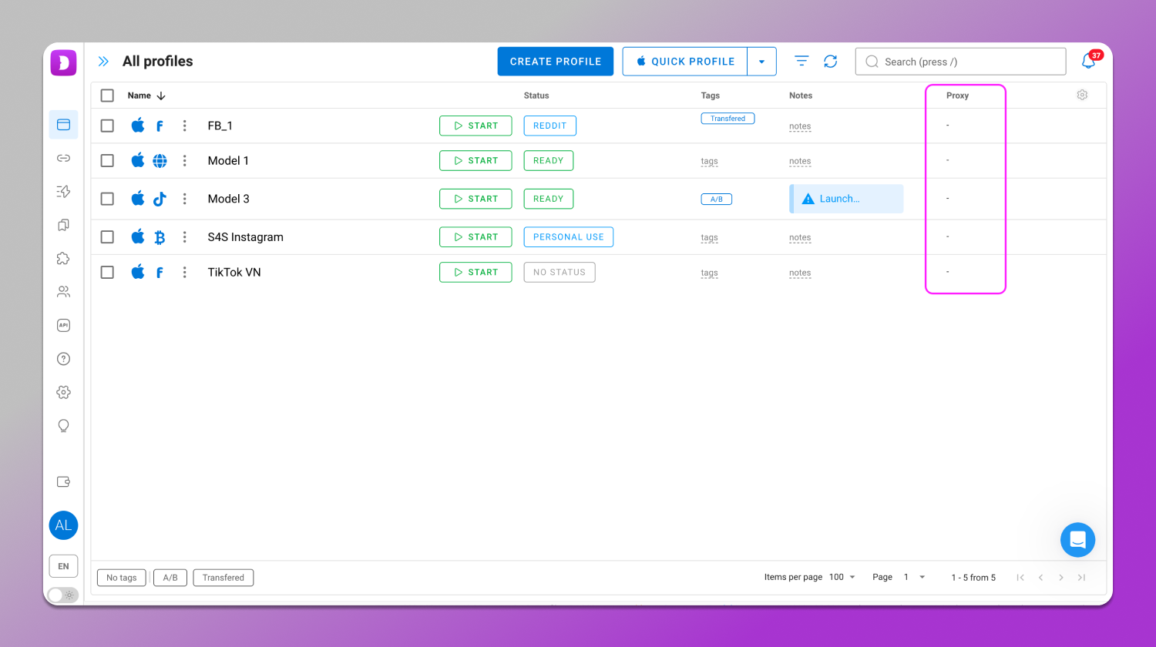
Task: Filter by the A/B tag
Action: pos(170,578)
